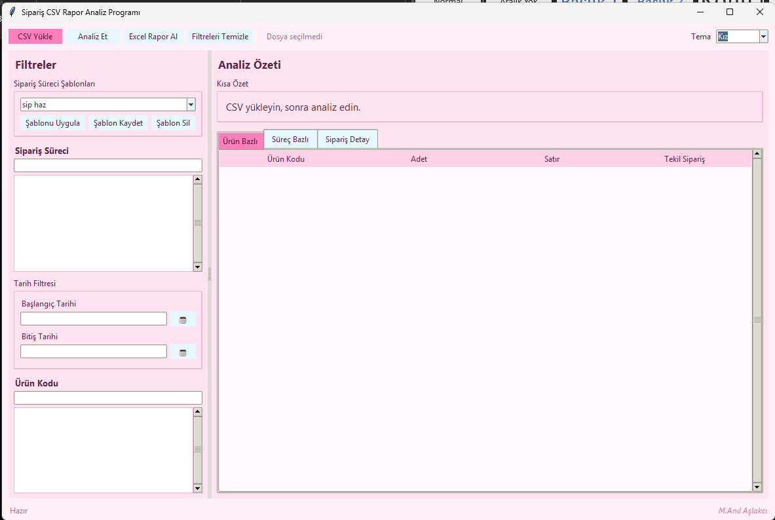
Task: Sort table by Tekil Sipariş column header
Action: point(685,159)
